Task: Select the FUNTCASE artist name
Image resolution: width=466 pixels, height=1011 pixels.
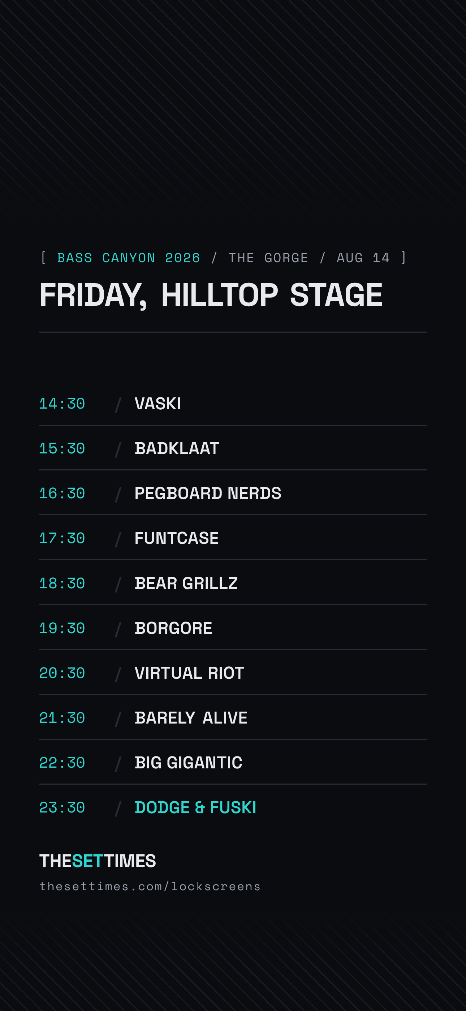Action: [x=177, y=538]
